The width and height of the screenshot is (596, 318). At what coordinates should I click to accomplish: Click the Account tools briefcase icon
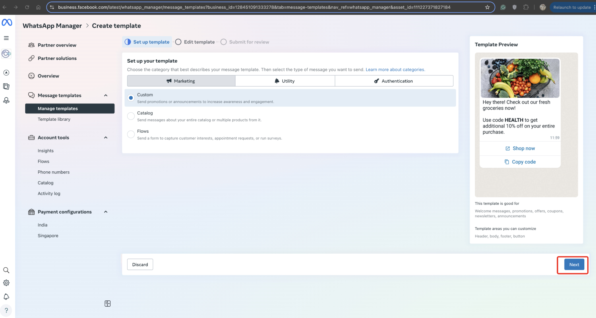pos(31,138)
